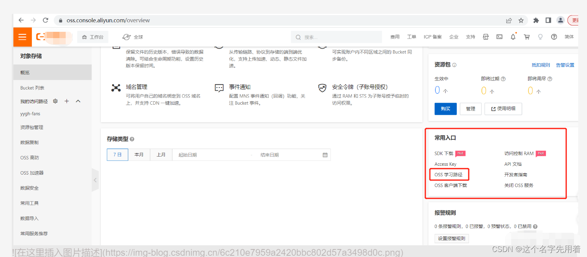The height and width of the screenshot is (257, 587).
Task: Switch to the 本月 tab
Action: point(139,154)
